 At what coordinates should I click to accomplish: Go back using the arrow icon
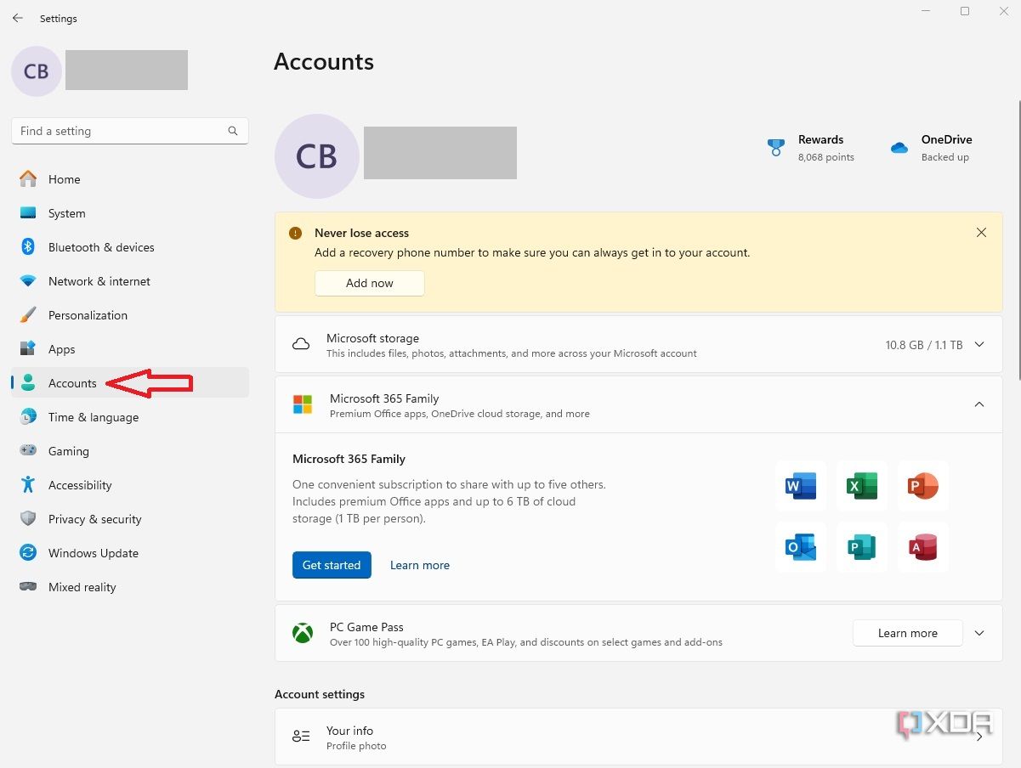click(17, 18)
